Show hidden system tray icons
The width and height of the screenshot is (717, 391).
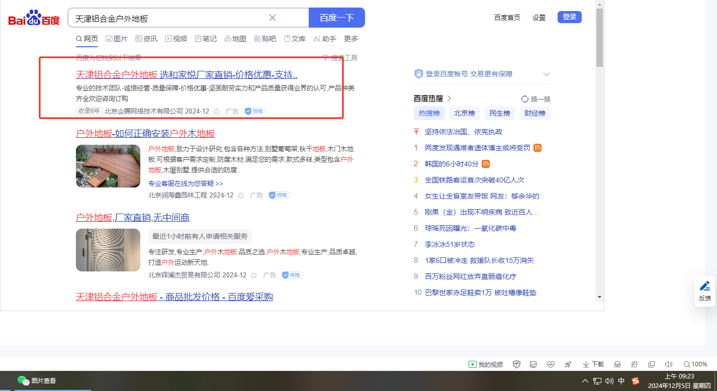pyautogui.click(x=585, y=381)
